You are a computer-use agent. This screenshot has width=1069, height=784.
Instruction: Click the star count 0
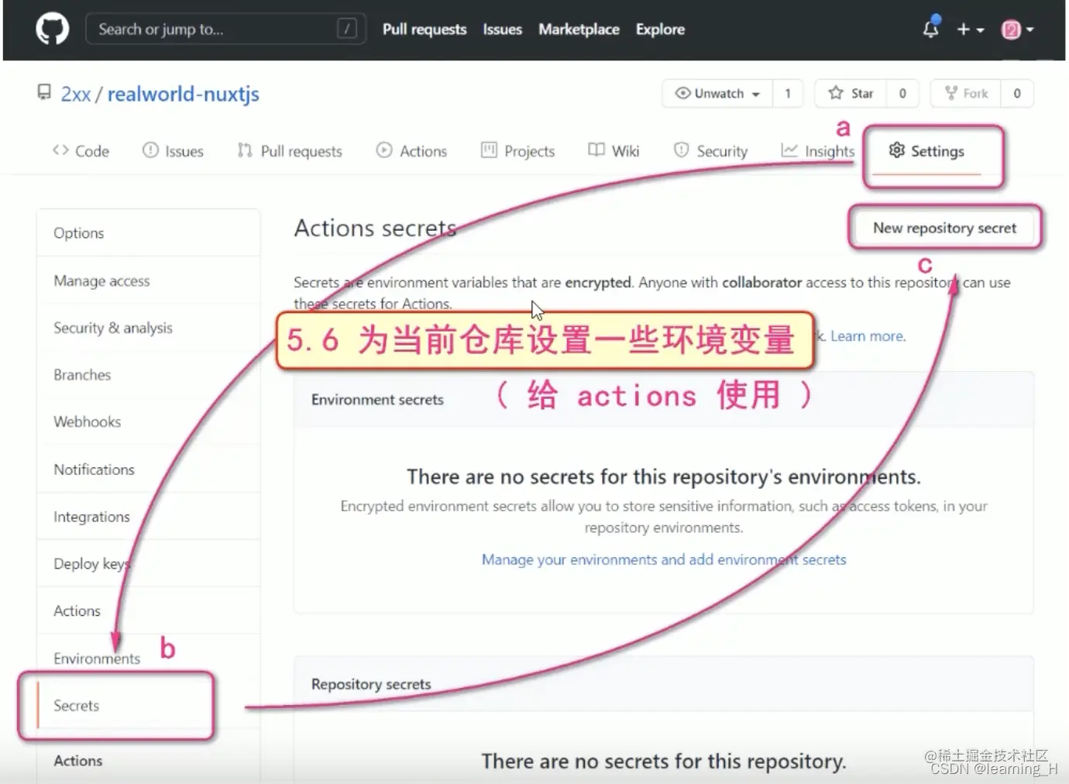coord(902,94)
